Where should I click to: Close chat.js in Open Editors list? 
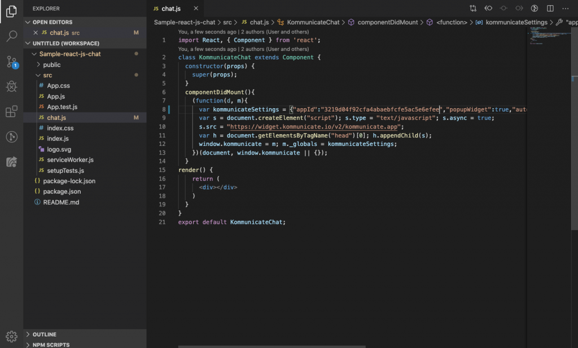pyautogui.click(x=36, y=33)
